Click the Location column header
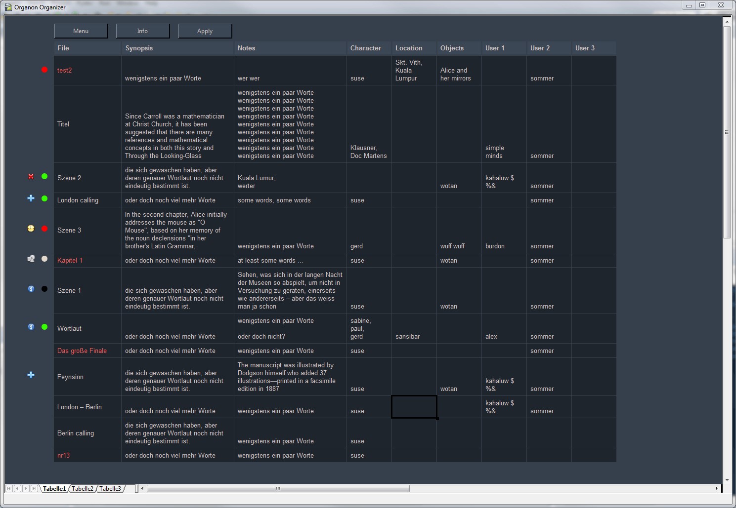The width and height of the screenshot is (736, 508). 414,48
